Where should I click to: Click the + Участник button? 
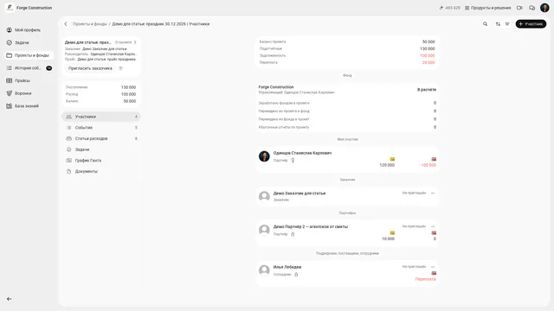click(531, 24)
